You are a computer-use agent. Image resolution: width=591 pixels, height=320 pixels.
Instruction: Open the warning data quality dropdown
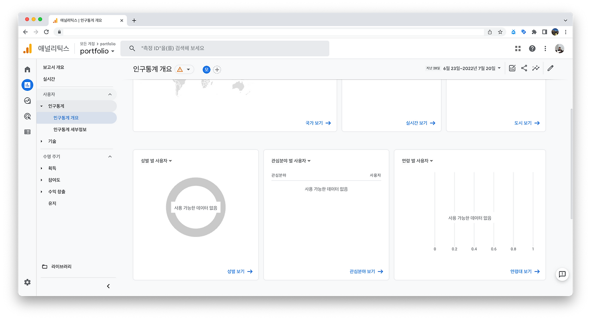tap(184, 70)
